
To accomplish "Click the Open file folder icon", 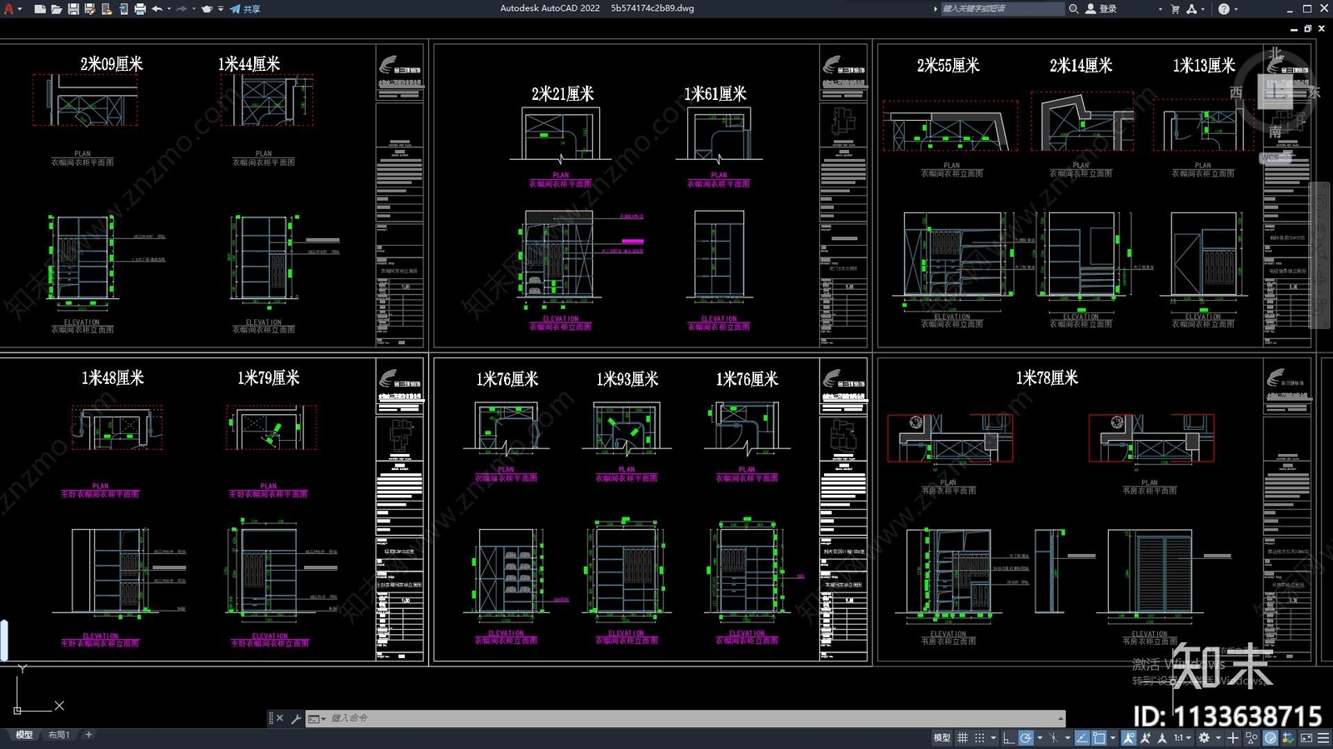I will click(56, 9).
